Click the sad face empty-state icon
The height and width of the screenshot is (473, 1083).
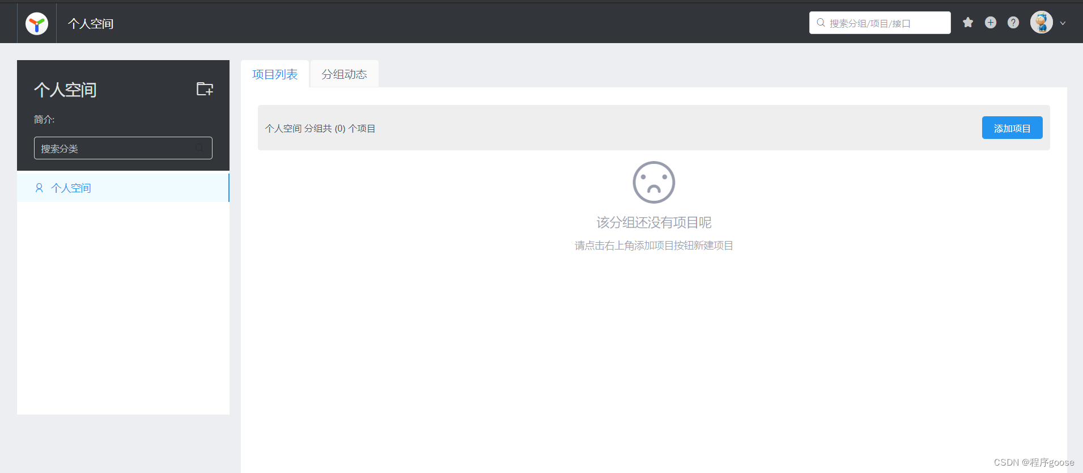point(654,182)
